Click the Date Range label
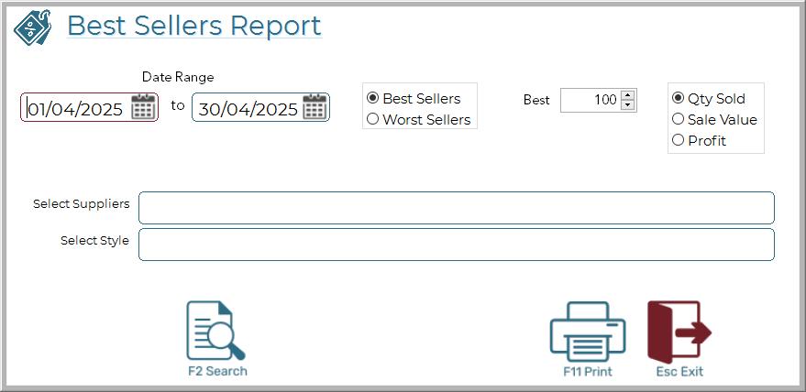Screen dimensions: 806x392 [178, 77]
